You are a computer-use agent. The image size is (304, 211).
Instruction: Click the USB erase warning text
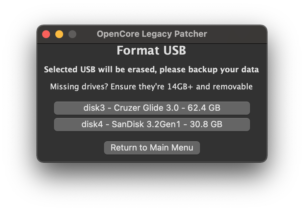pos(152,70)
